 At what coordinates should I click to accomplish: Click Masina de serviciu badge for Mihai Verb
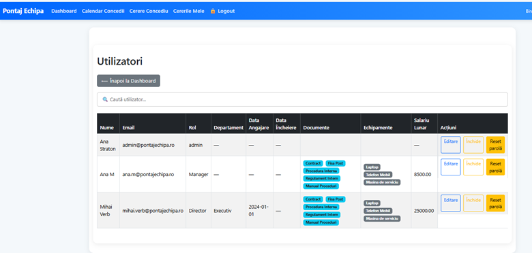pos(382,218)
